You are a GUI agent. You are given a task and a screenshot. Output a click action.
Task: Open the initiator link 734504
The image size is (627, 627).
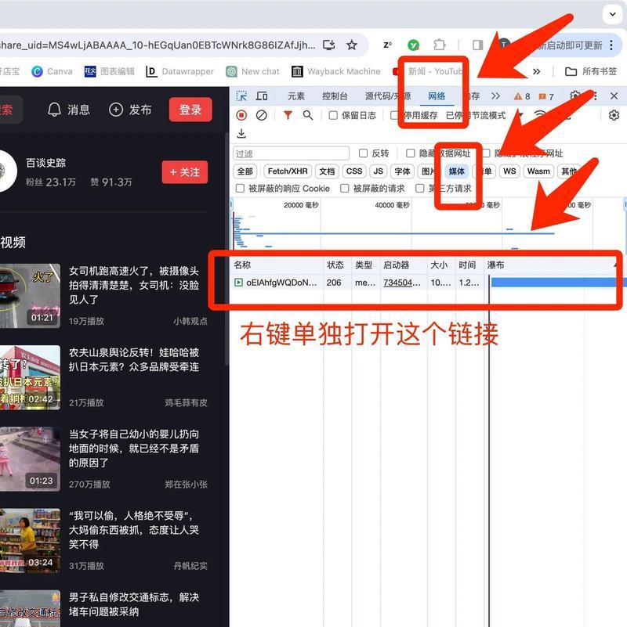401,283
